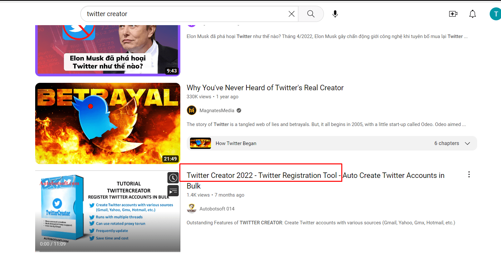Start voice search with microphone icon
501x253 pixels.
335,14
